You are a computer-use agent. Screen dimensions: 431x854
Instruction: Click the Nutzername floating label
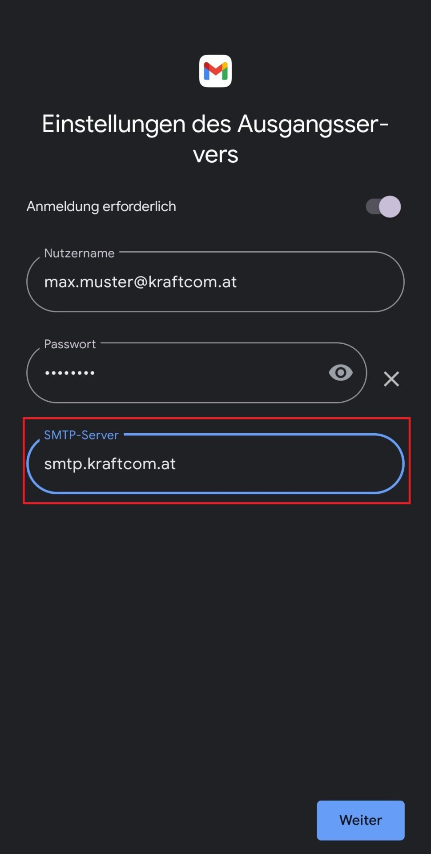(79, 253)
